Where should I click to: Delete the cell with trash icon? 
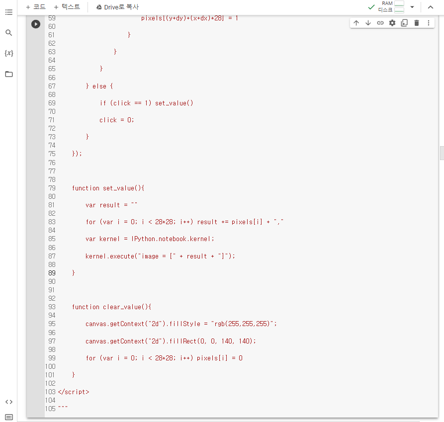417,23
